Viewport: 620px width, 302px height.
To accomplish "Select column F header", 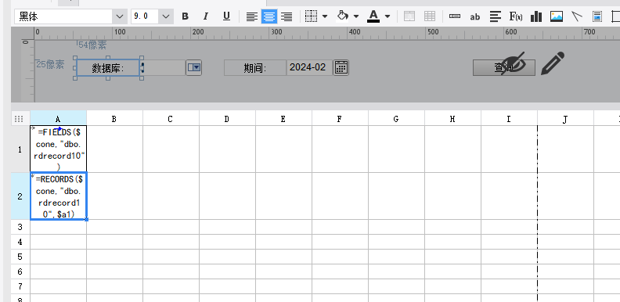I will (340, 119).
